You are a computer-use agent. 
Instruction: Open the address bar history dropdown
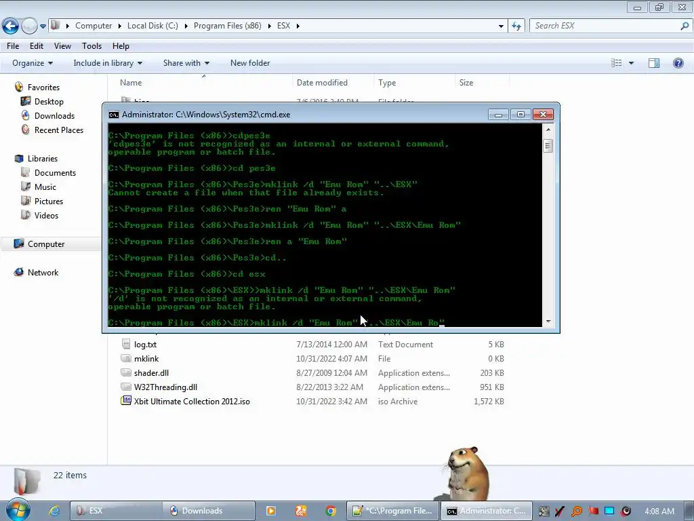(501, 26)
